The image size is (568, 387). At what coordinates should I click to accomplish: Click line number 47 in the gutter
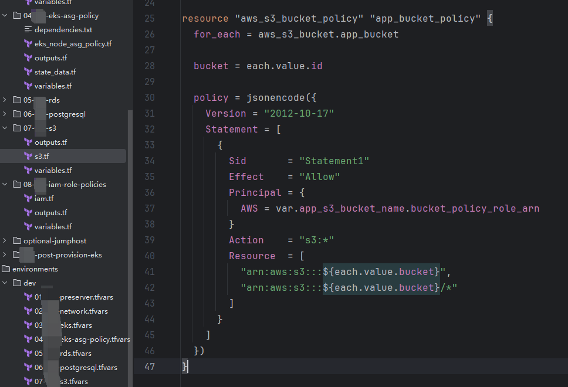(x=150, y=366)
